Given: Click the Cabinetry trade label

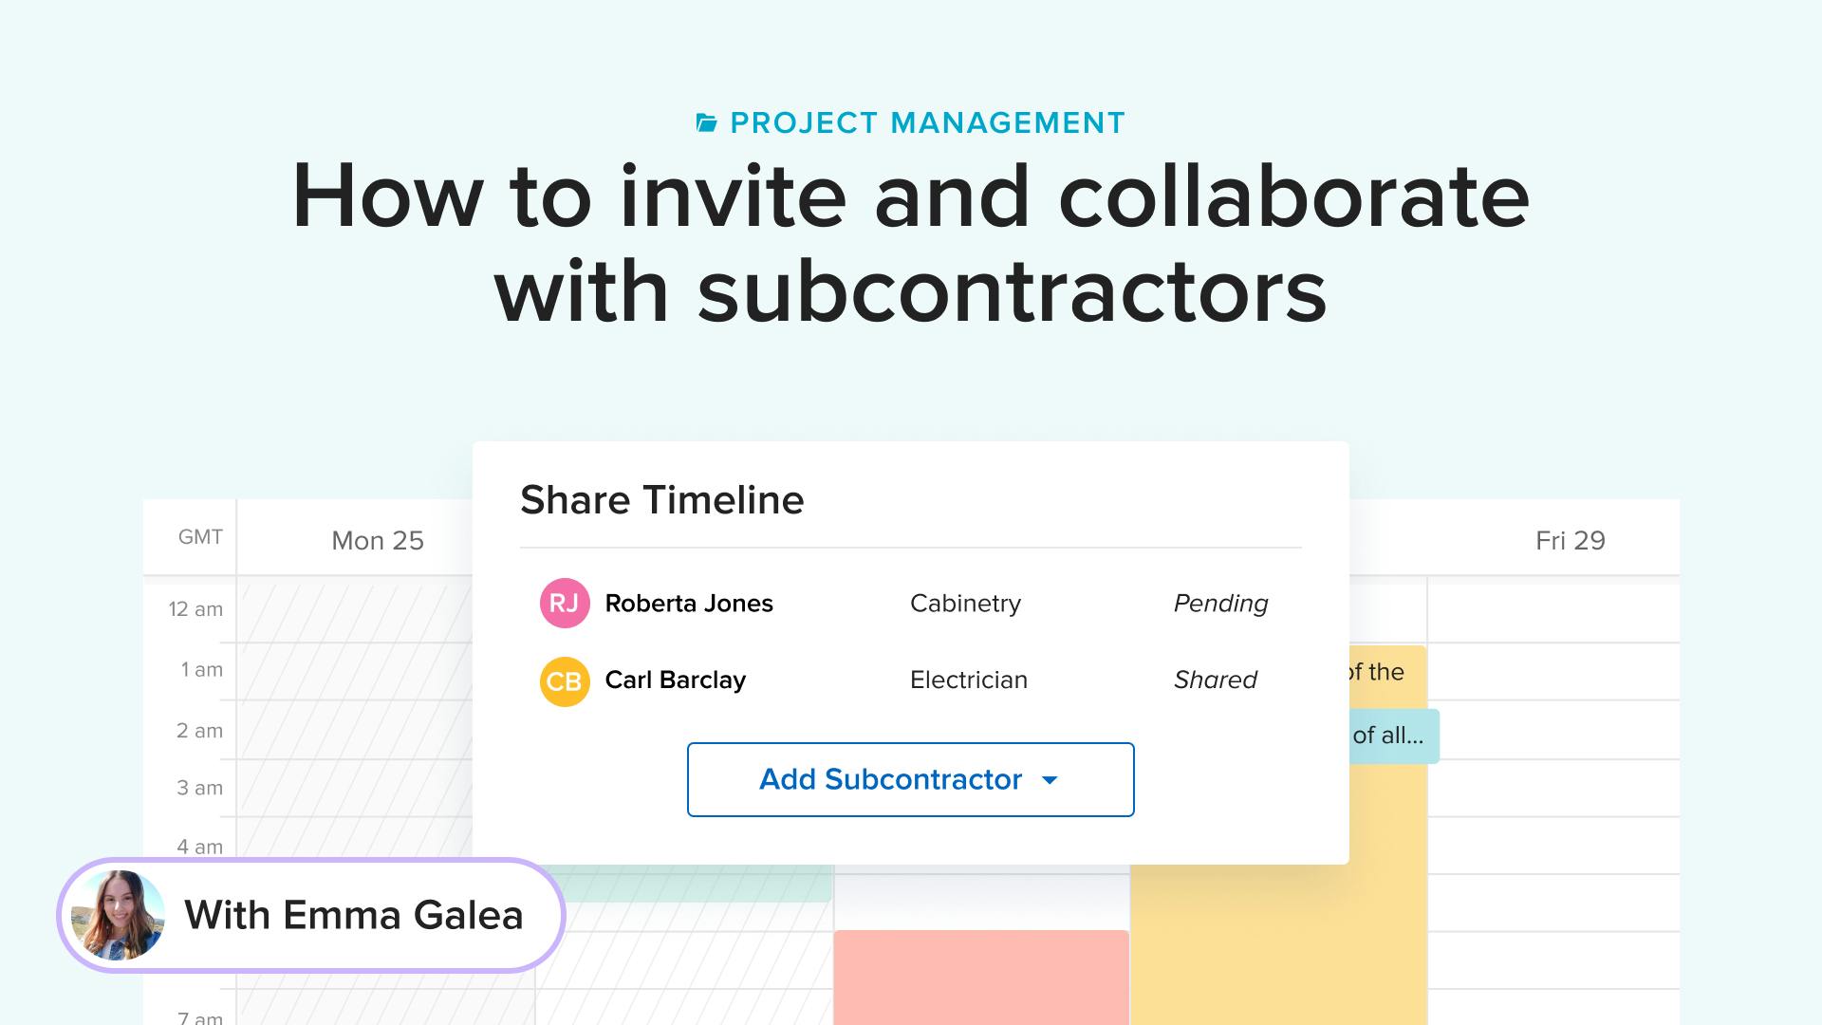Looking at the screenshot, I should [x=965, y=604].
